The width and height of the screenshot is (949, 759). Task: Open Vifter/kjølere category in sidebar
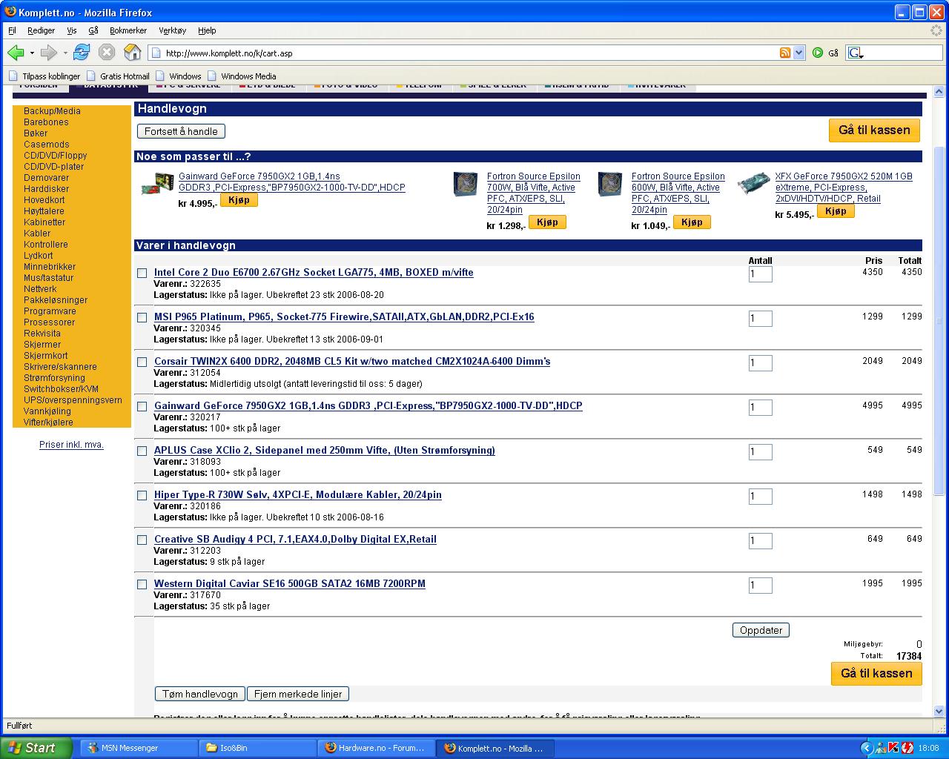[48, 422]
